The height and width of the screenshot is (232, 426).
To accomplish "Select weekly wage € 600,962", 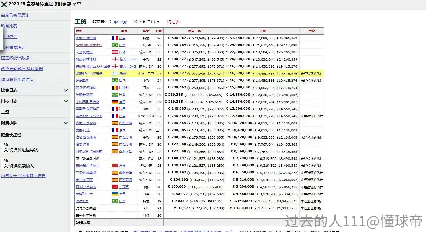I will pos(177,38).
